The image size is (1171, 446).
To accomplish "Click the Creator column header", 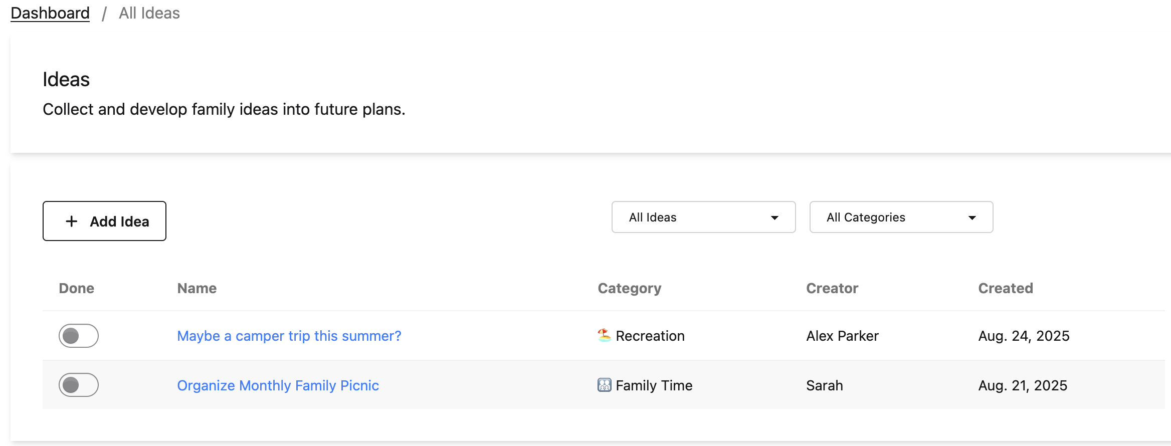I will (x=832, y=288).
